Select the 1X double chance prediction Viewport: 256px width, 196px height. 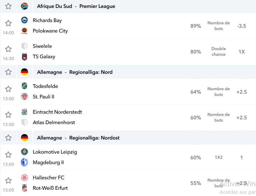pos(242,52)
